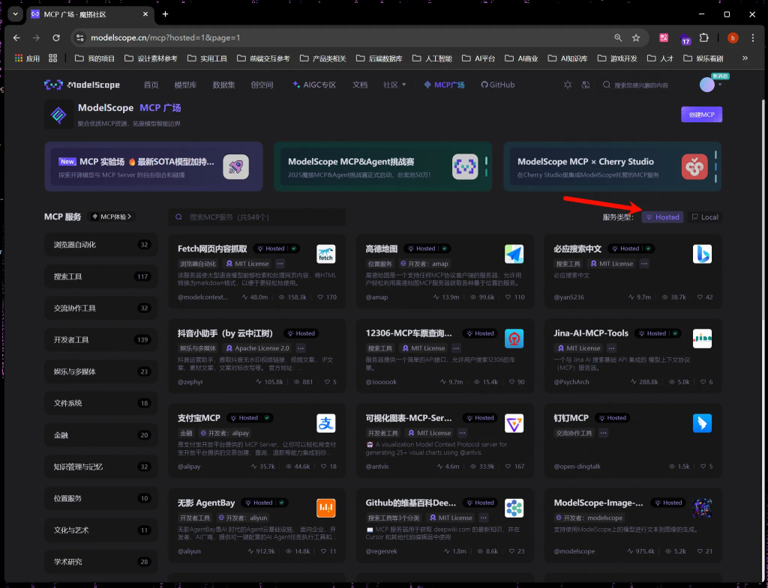Select the Hosted service type filter
Image resolution: width=768 pixels, height=588 pixels.
coord(663,217)
